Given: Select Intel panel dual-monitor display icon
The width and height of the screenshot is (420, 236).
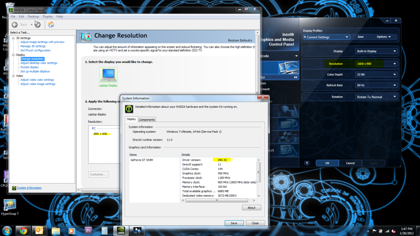Looking at the screenshot, I should [288, 68].
